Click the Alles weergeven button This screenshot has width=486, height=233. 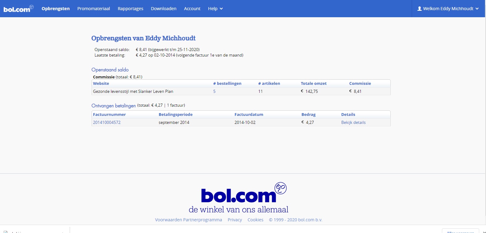[x=460, y=231]
